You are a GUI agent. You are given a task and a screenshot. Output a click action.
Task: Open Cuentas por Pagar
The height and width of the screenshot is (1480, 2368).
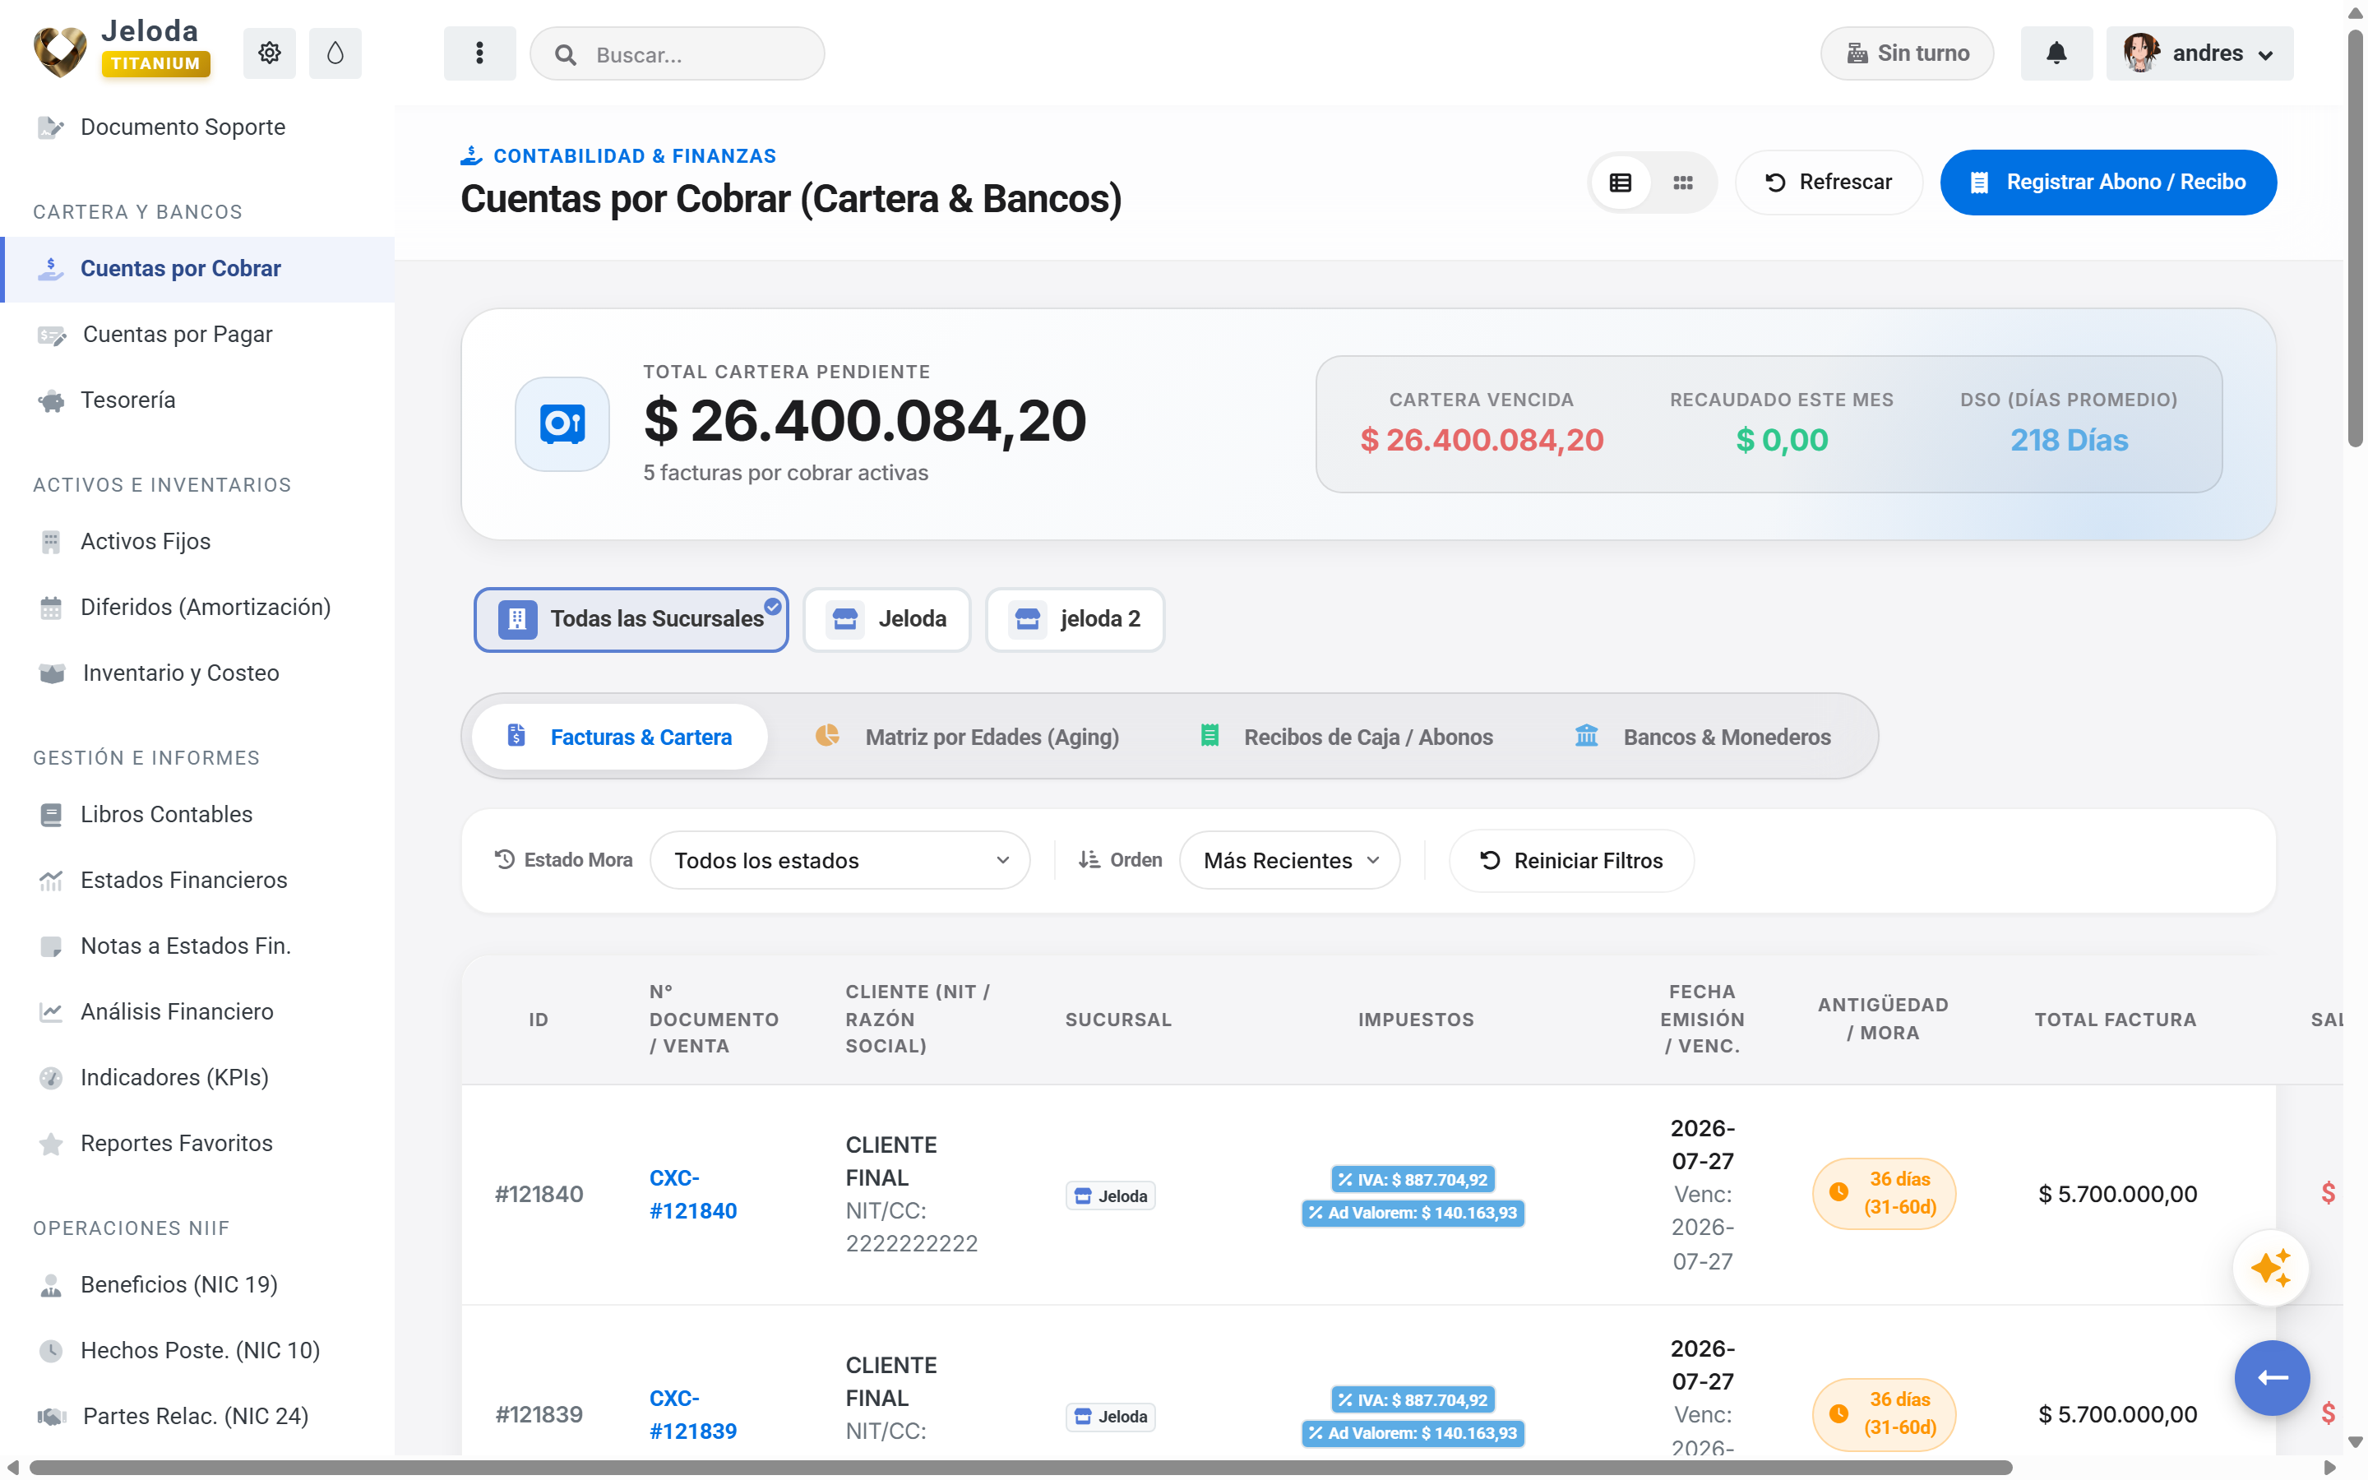(x=197, y=335)
